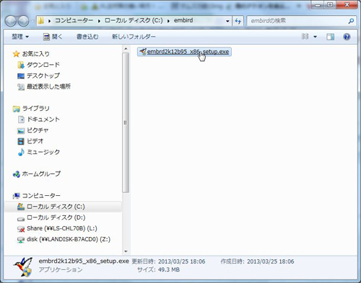Viewport: 361px width, 283px height.
Task: Create a folder with 新しいフォルダー
Action: click(134, 37)
